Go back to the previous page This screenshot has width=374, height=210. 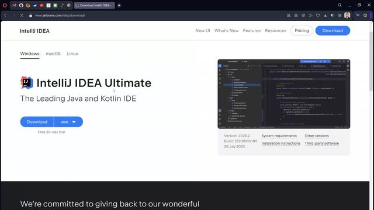click(x=5, y=16)
